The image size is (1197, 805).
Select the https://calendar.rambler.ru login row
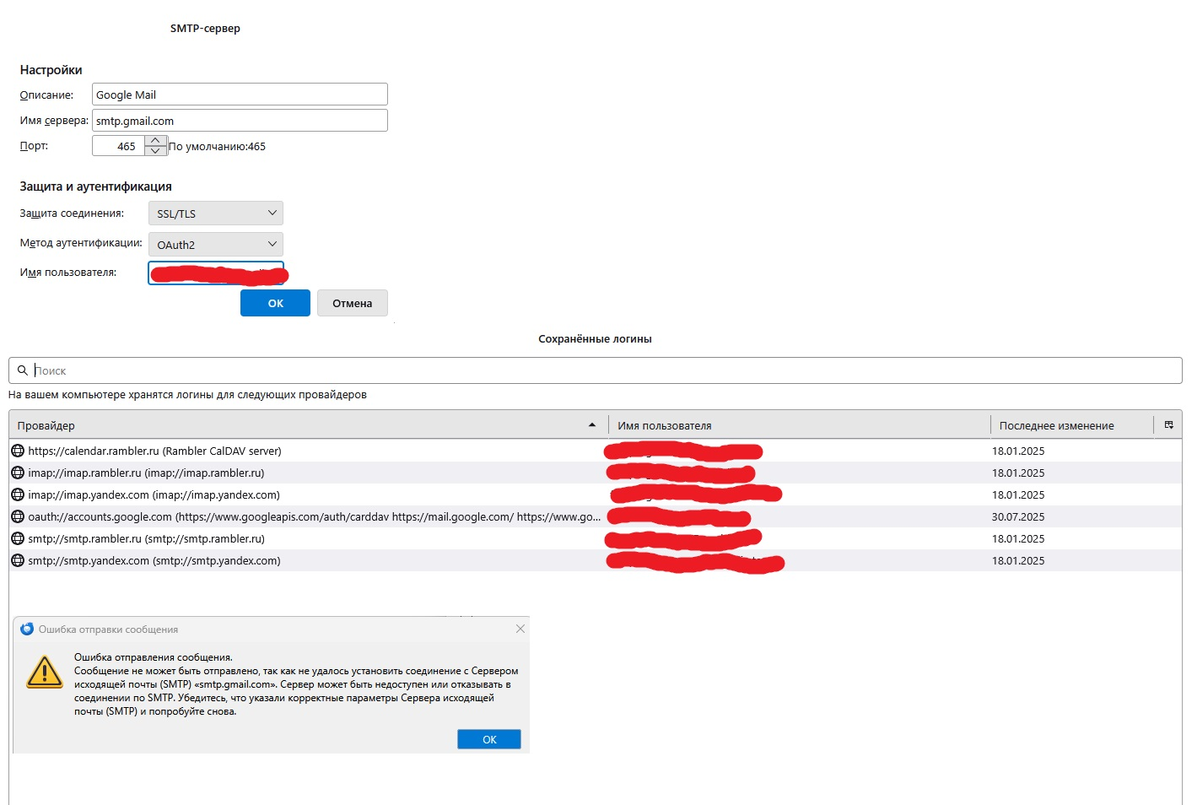tap(596, 451)
